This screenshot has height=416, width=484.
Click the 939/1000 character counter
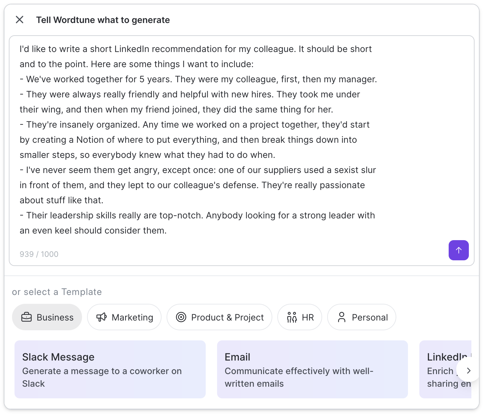pyautogui.click(x=39, y=254)
